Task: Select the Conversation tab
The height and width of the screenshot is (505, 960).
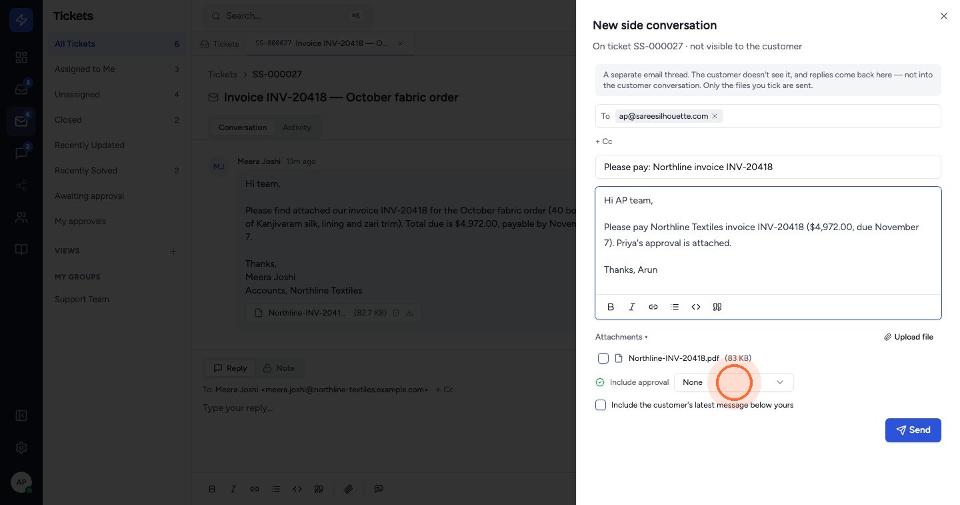Action: pyautogui.click(x=243, y=127)
